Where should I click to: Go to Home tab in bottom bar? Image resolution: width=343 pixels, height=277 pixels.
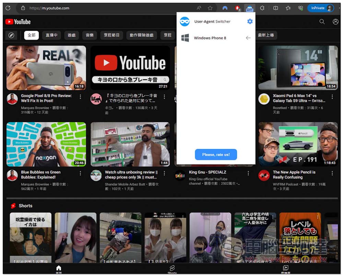59,269
